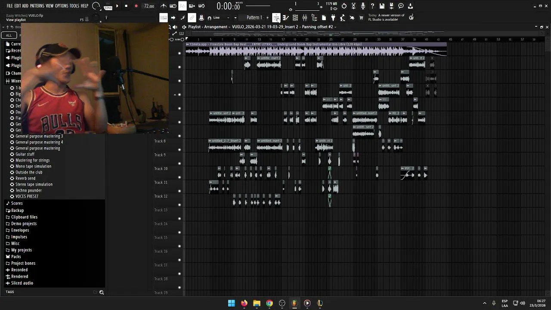Open Firefox from Windows taskbar
Screen dimensions: 551x310
tap(244, 303)
